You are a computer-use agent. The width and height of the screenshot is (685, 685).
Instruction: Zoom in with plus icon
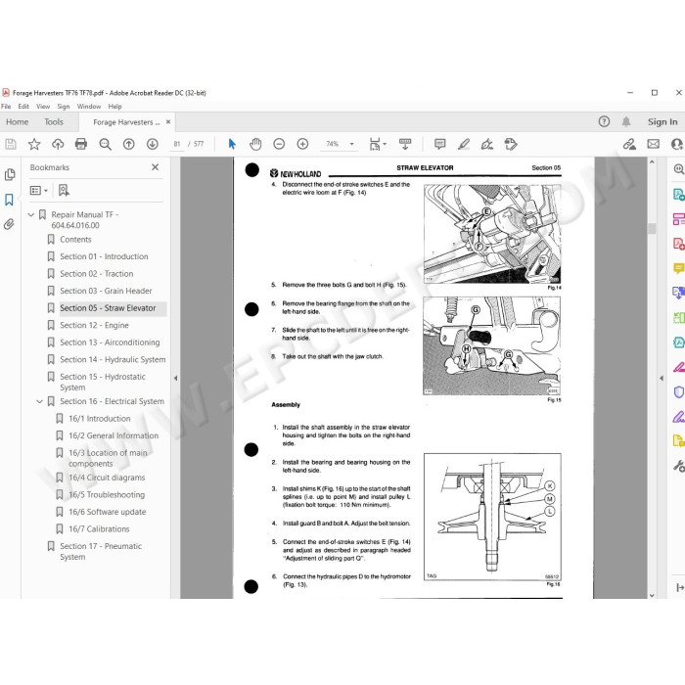tap(302, 144)
